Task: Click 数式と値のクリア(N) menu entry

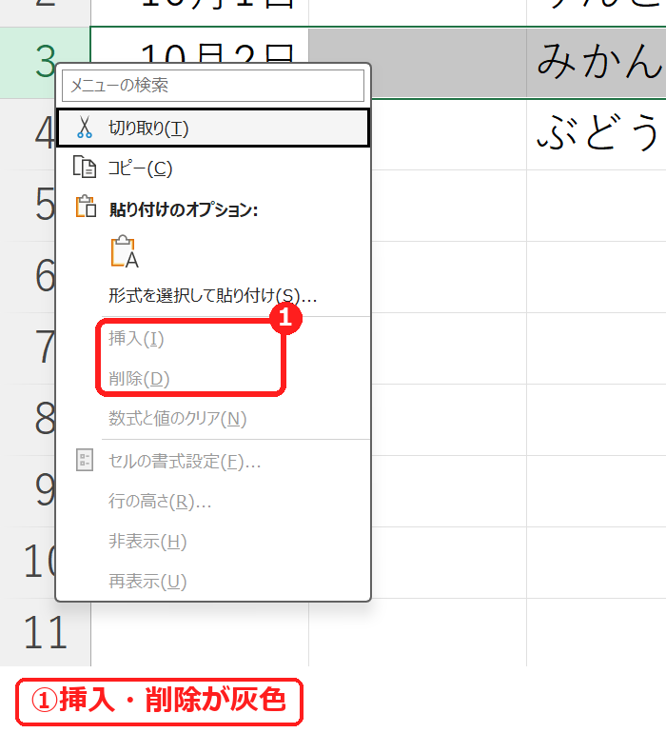Action: pyautogui.click(x=213, y=419)
